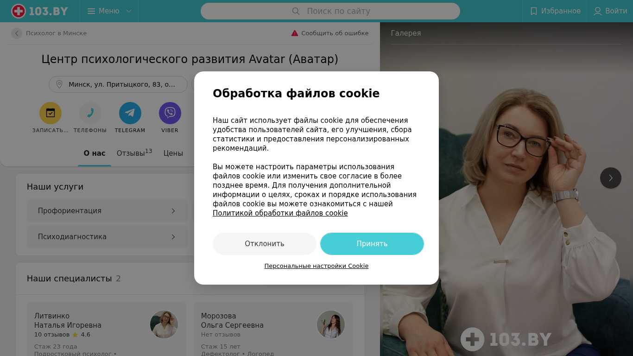The height and width of the screenshot is (356, 633).
Task: Open Избранное bookmarks
Action: click(555, 11)
